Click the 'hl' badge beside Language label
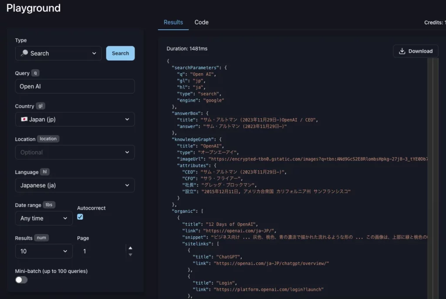Image resolution: width=446 pixels, height=299 pixels. point(44,172)
